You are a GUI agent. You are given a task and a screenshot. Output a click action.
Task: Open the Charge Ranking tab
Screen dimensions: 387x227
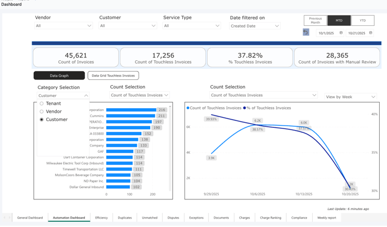pos(271,217)
